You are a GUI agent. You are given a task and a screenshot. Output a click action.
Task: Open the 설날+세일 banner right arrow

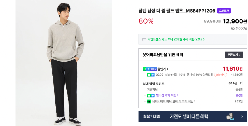click(242, 116)
